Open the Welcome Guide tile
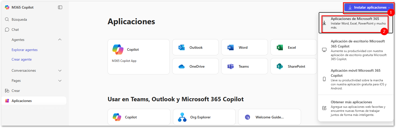 [269, 117]
